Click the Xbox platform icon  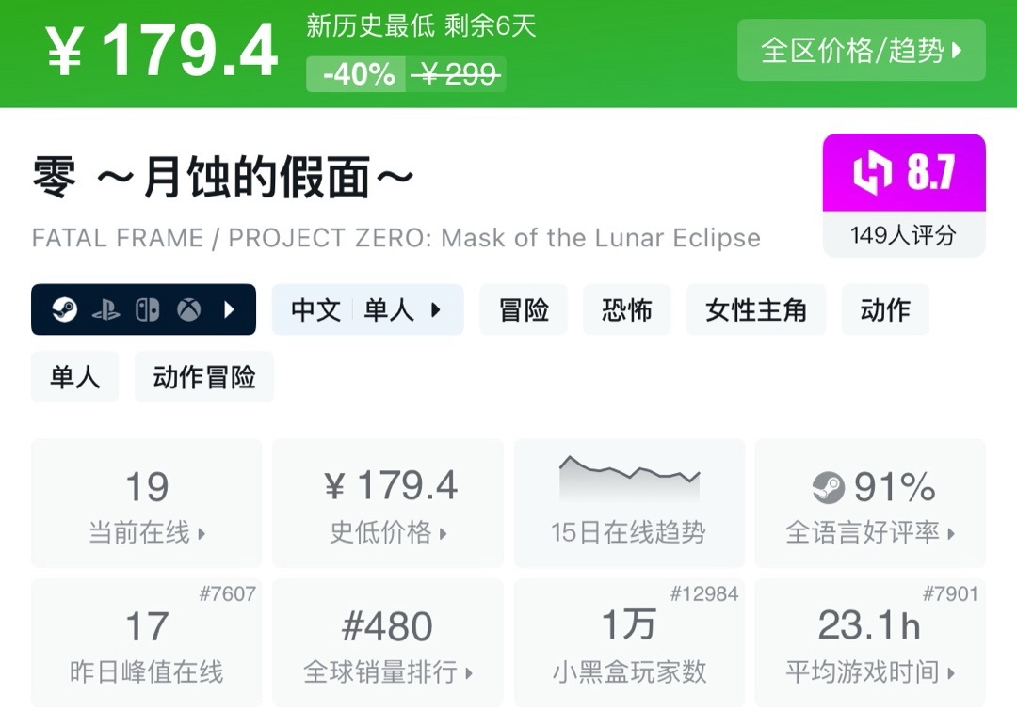[188, 309]
